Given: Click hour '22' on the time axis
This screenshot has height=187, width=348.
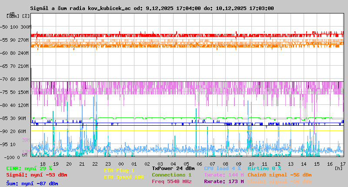Looking at the screenshot, I should [x=95, y=164].
